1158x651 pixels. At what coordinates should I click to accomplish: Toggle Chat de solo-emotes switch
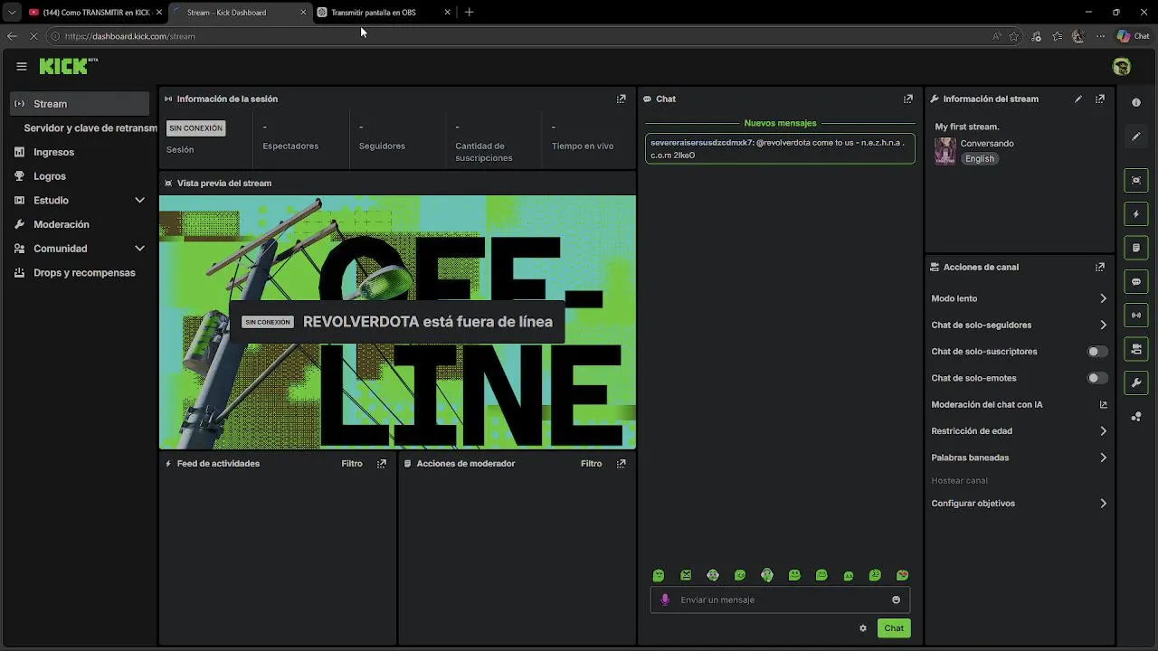[1096, 378]
